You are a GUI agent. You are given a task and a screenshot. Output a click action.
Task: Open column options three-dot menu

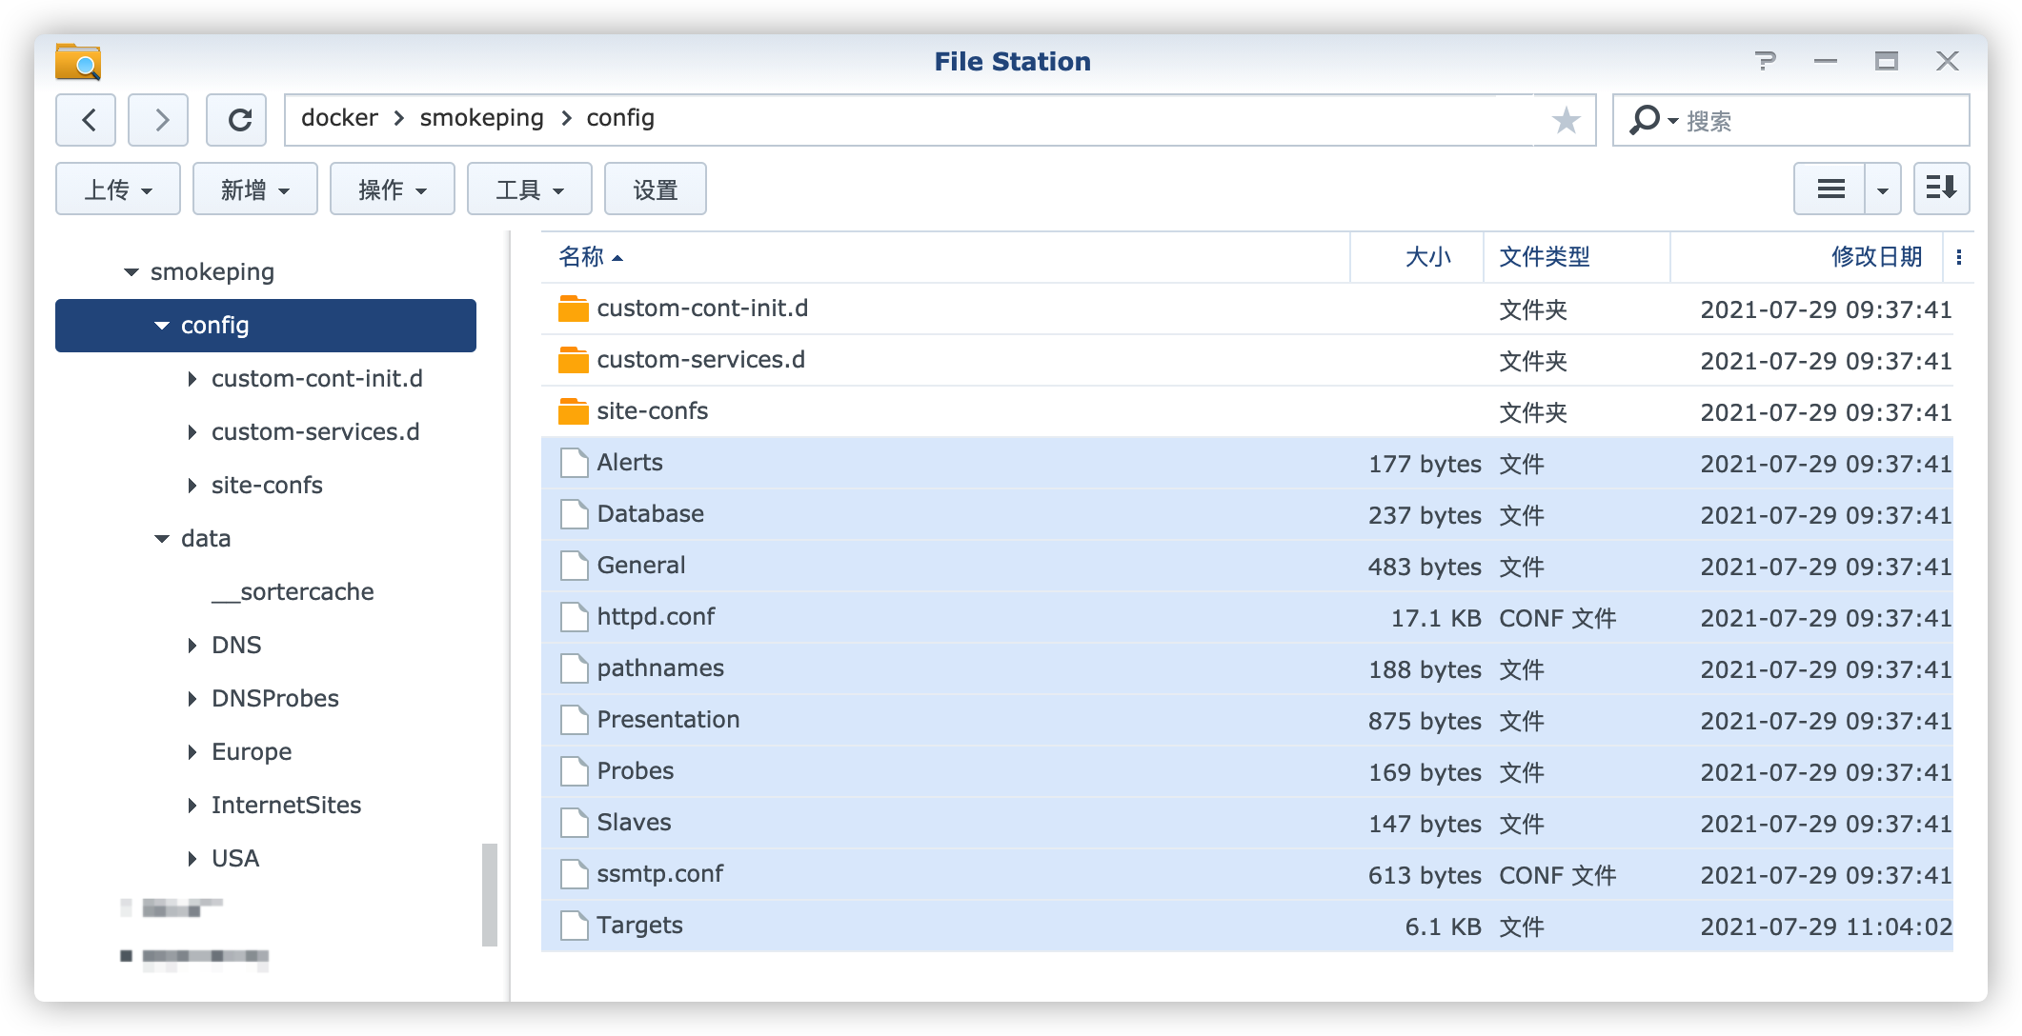pyautogui.click(x=1958, y=257)
